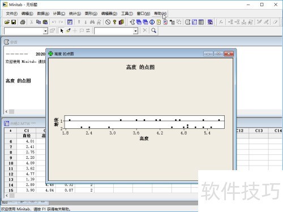Click the Print icon in toolbar
Screen dimensions: 283x212
coord(23,22)
